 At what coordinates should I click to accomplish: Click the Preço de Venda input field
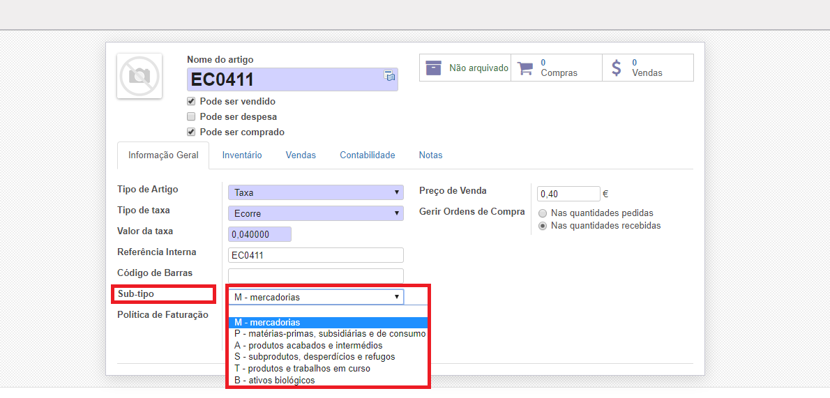(568, 194)
